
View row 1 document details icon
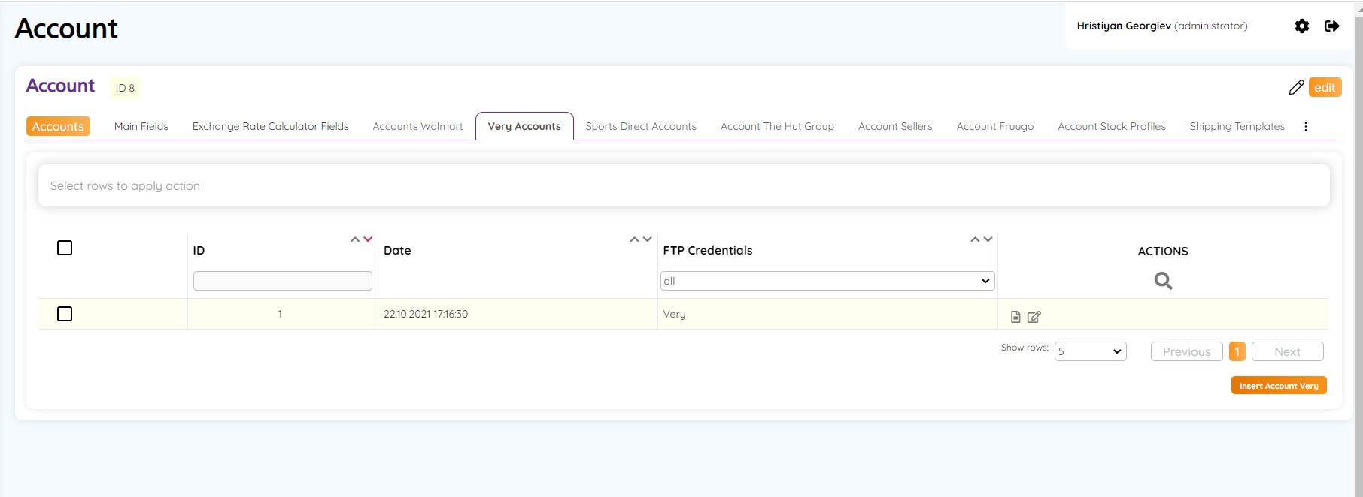(1015, 317)
